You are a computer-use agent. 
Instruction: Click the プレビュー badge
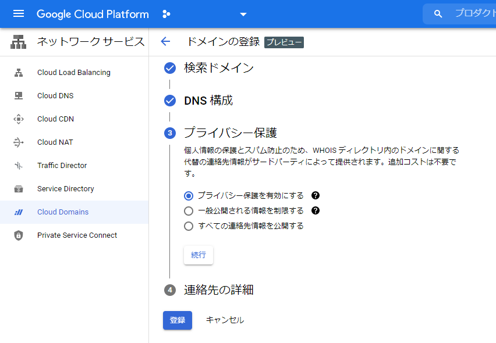284,42
